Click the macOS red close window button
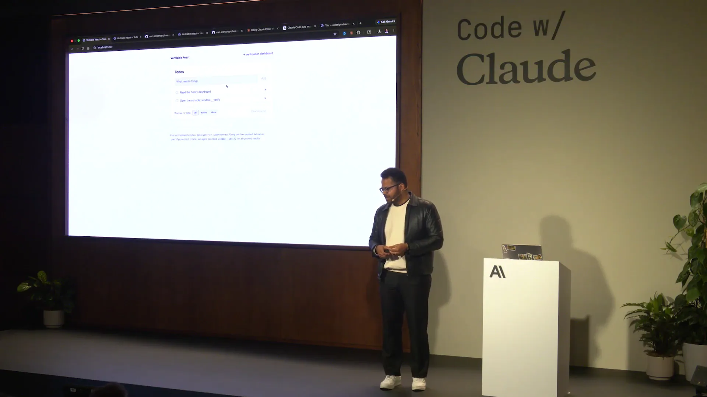Viewport: 707px width, 397px height. 72,41
